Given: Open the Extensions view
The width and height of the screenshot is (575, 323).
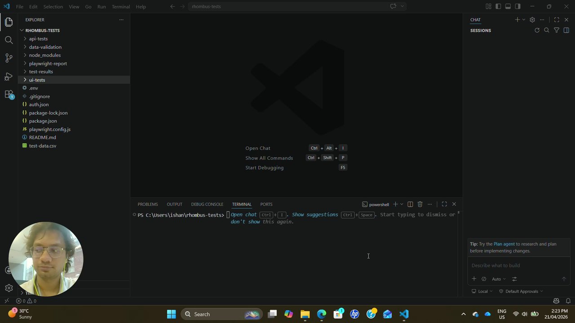Looking at the screenshot, I should (x=9, y=94).
